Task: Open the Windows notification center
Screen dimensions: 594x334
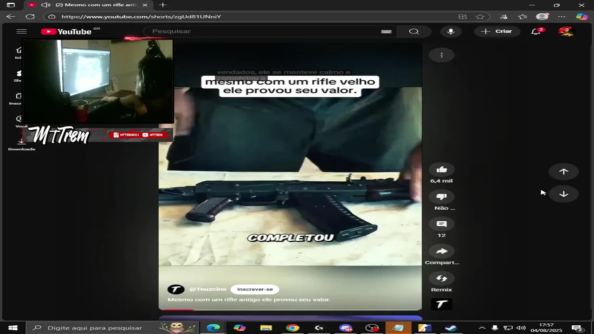Action: (x=578, y=328)
